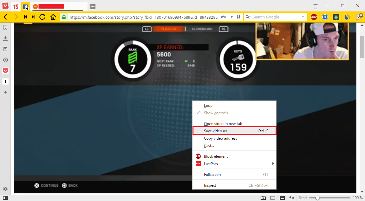This screenshot has width=365, height=201.
Task: Reload the current page
Action: point(42,17)
